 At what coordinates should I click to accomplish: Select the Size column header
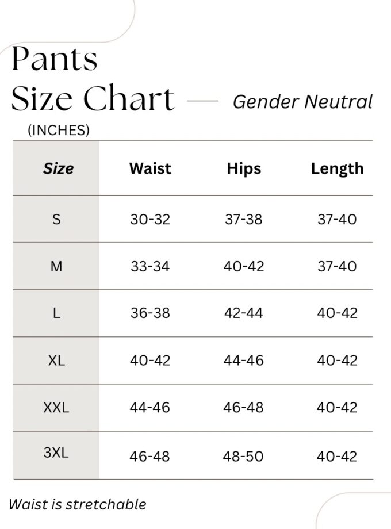pos(58,168)
